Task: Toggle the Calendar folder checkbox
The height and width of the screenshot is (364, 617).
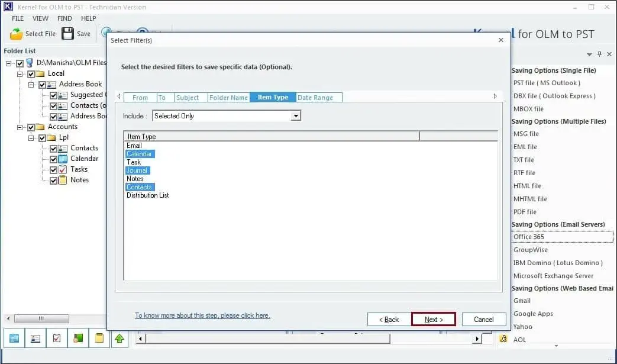Action: point(53,159)
